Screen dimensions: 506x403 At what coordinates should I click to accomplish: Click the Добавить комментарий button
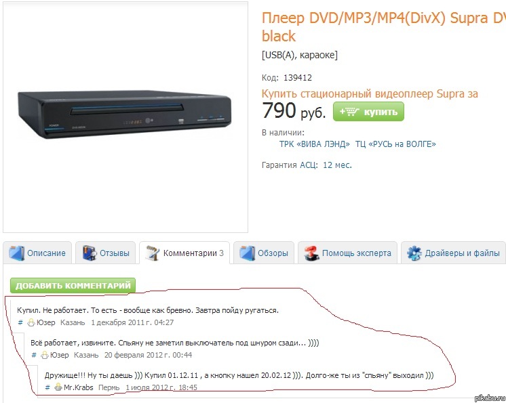point(73,285)
